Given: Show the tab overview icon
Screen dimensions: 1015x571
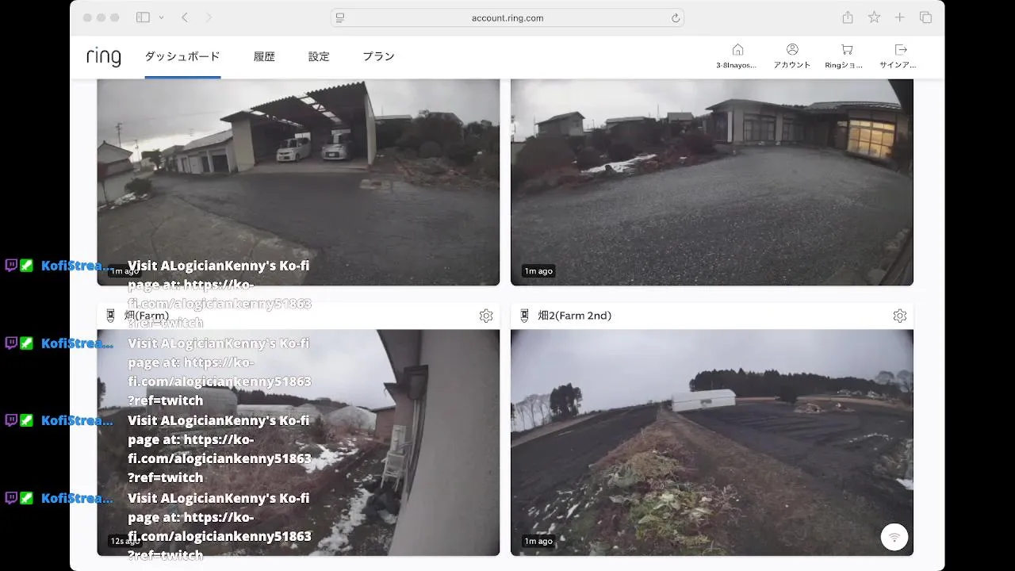Looking at the screenshot, I should tap(925, 17).
